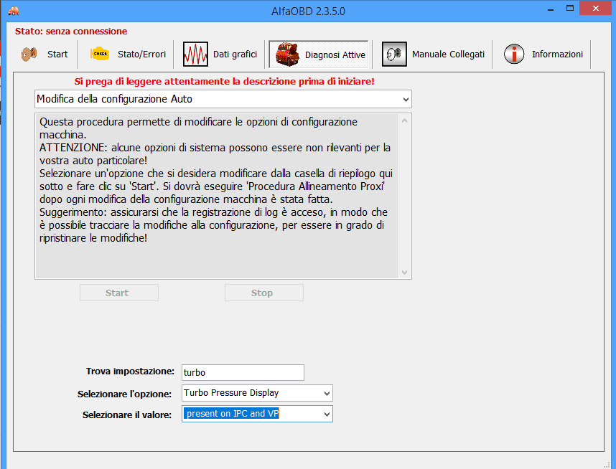Click the procedure description text area

pyautogui.click(x=217, y=196)
